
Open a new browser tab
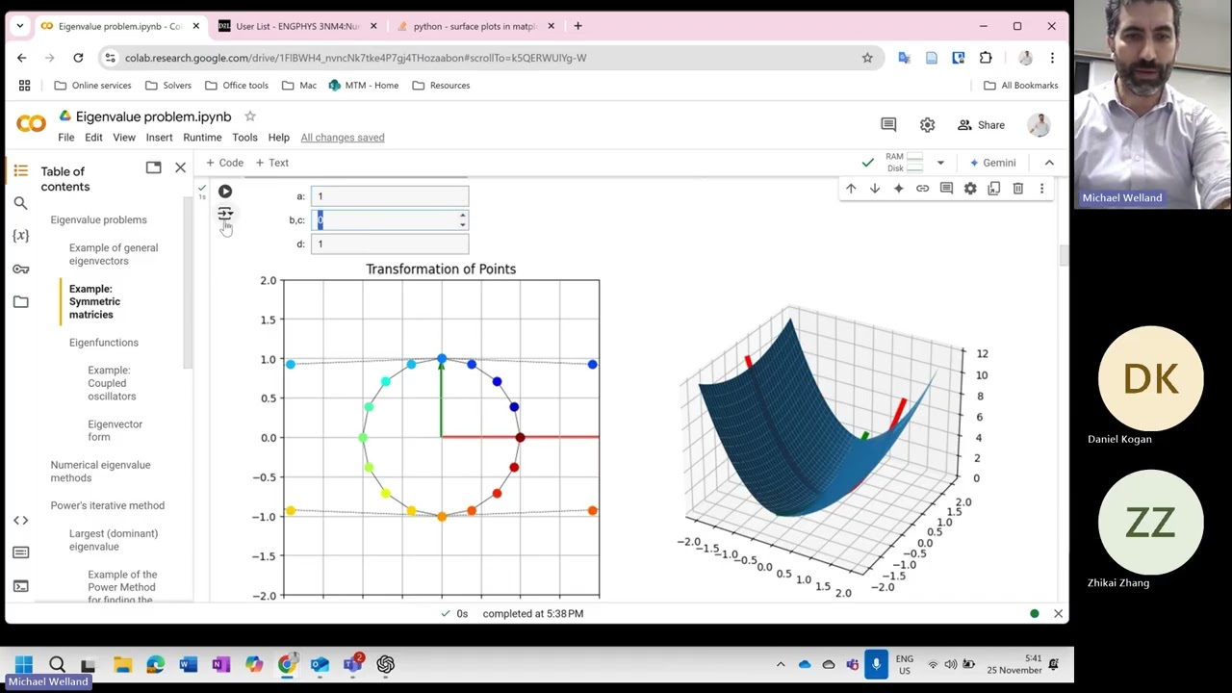pos(577,26)
